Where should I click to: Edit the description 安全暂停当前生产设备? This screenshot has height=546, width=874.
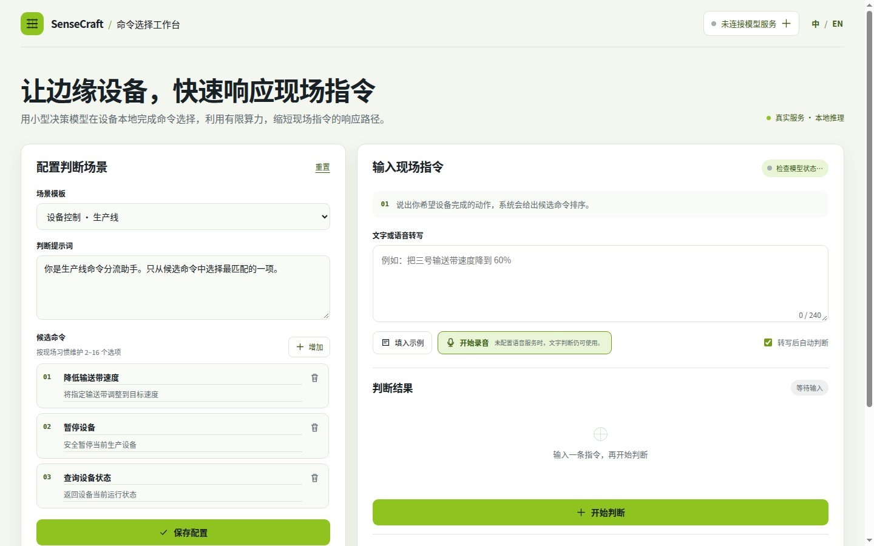coord(183,445)
